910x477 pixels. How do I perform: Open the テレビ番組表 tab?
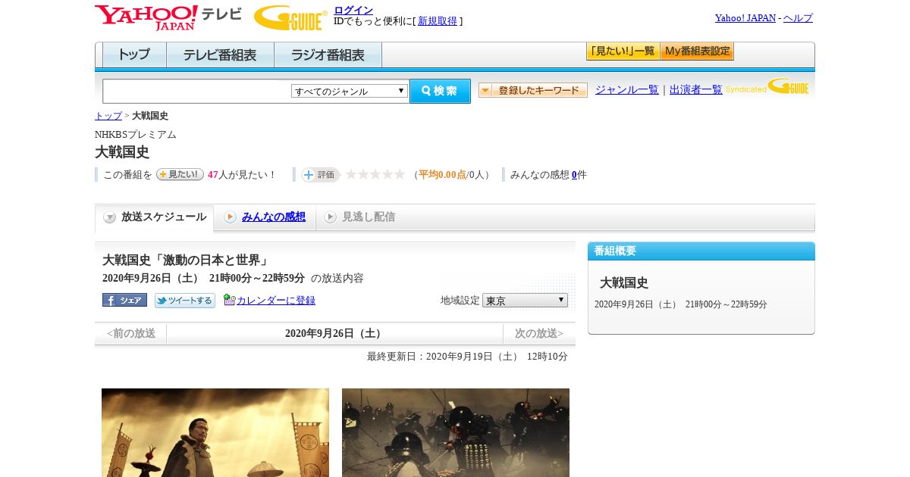pos(220,55)
